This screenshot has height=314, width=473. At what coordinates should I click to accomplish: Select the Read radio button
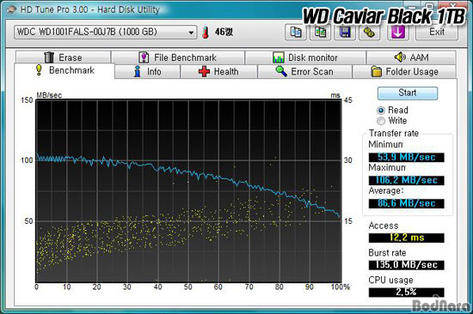coord(381,111)
